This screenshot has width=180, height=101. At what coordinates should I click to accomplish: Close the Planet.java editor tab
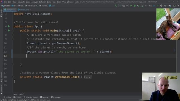pyautogui.click(x=30, y=10)
